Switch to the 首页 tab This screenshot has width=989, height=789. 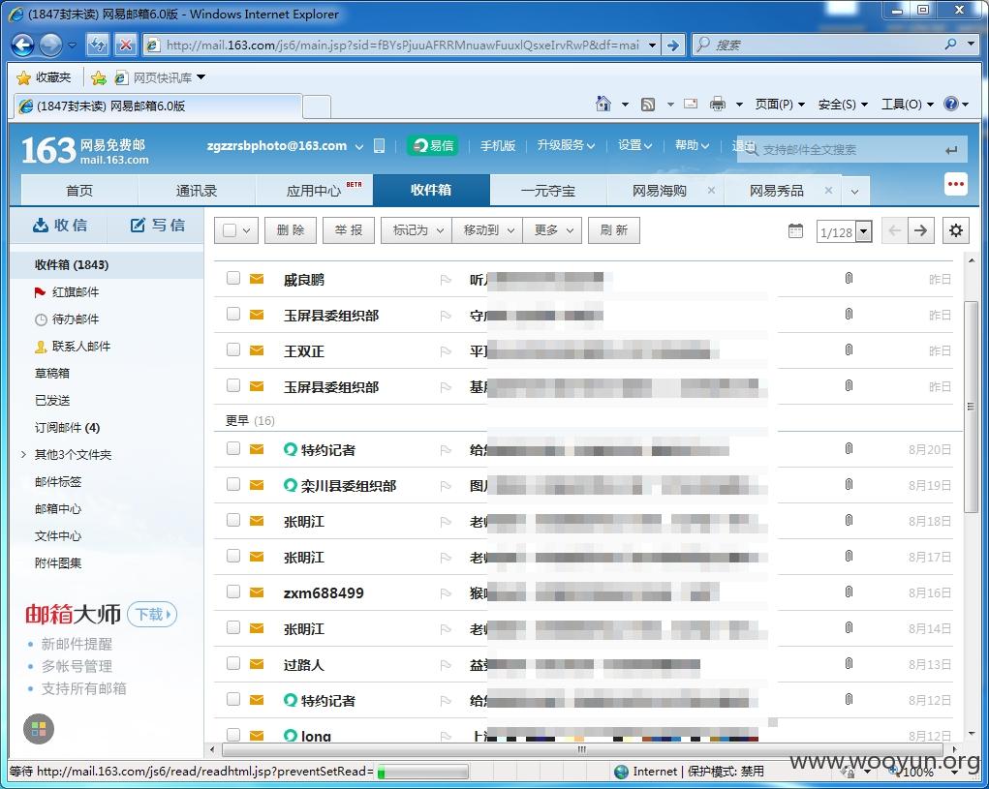[79, 191]
